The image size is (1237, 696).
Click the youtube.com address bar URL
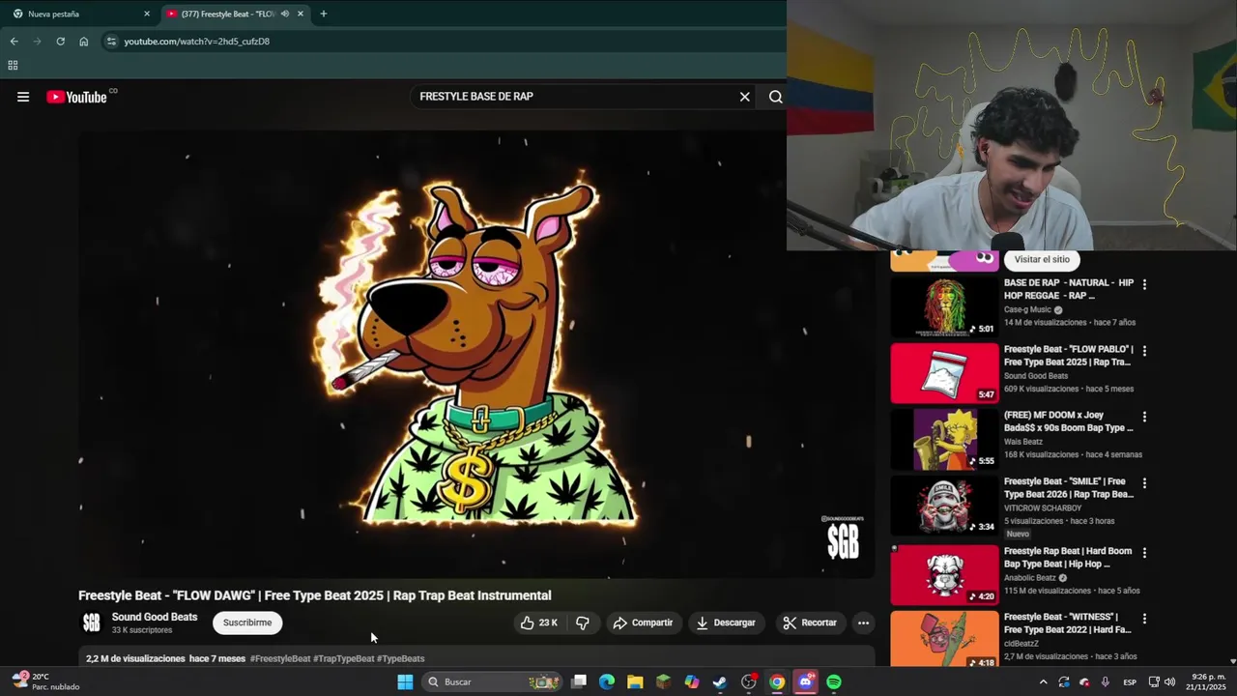pos(197,42)
